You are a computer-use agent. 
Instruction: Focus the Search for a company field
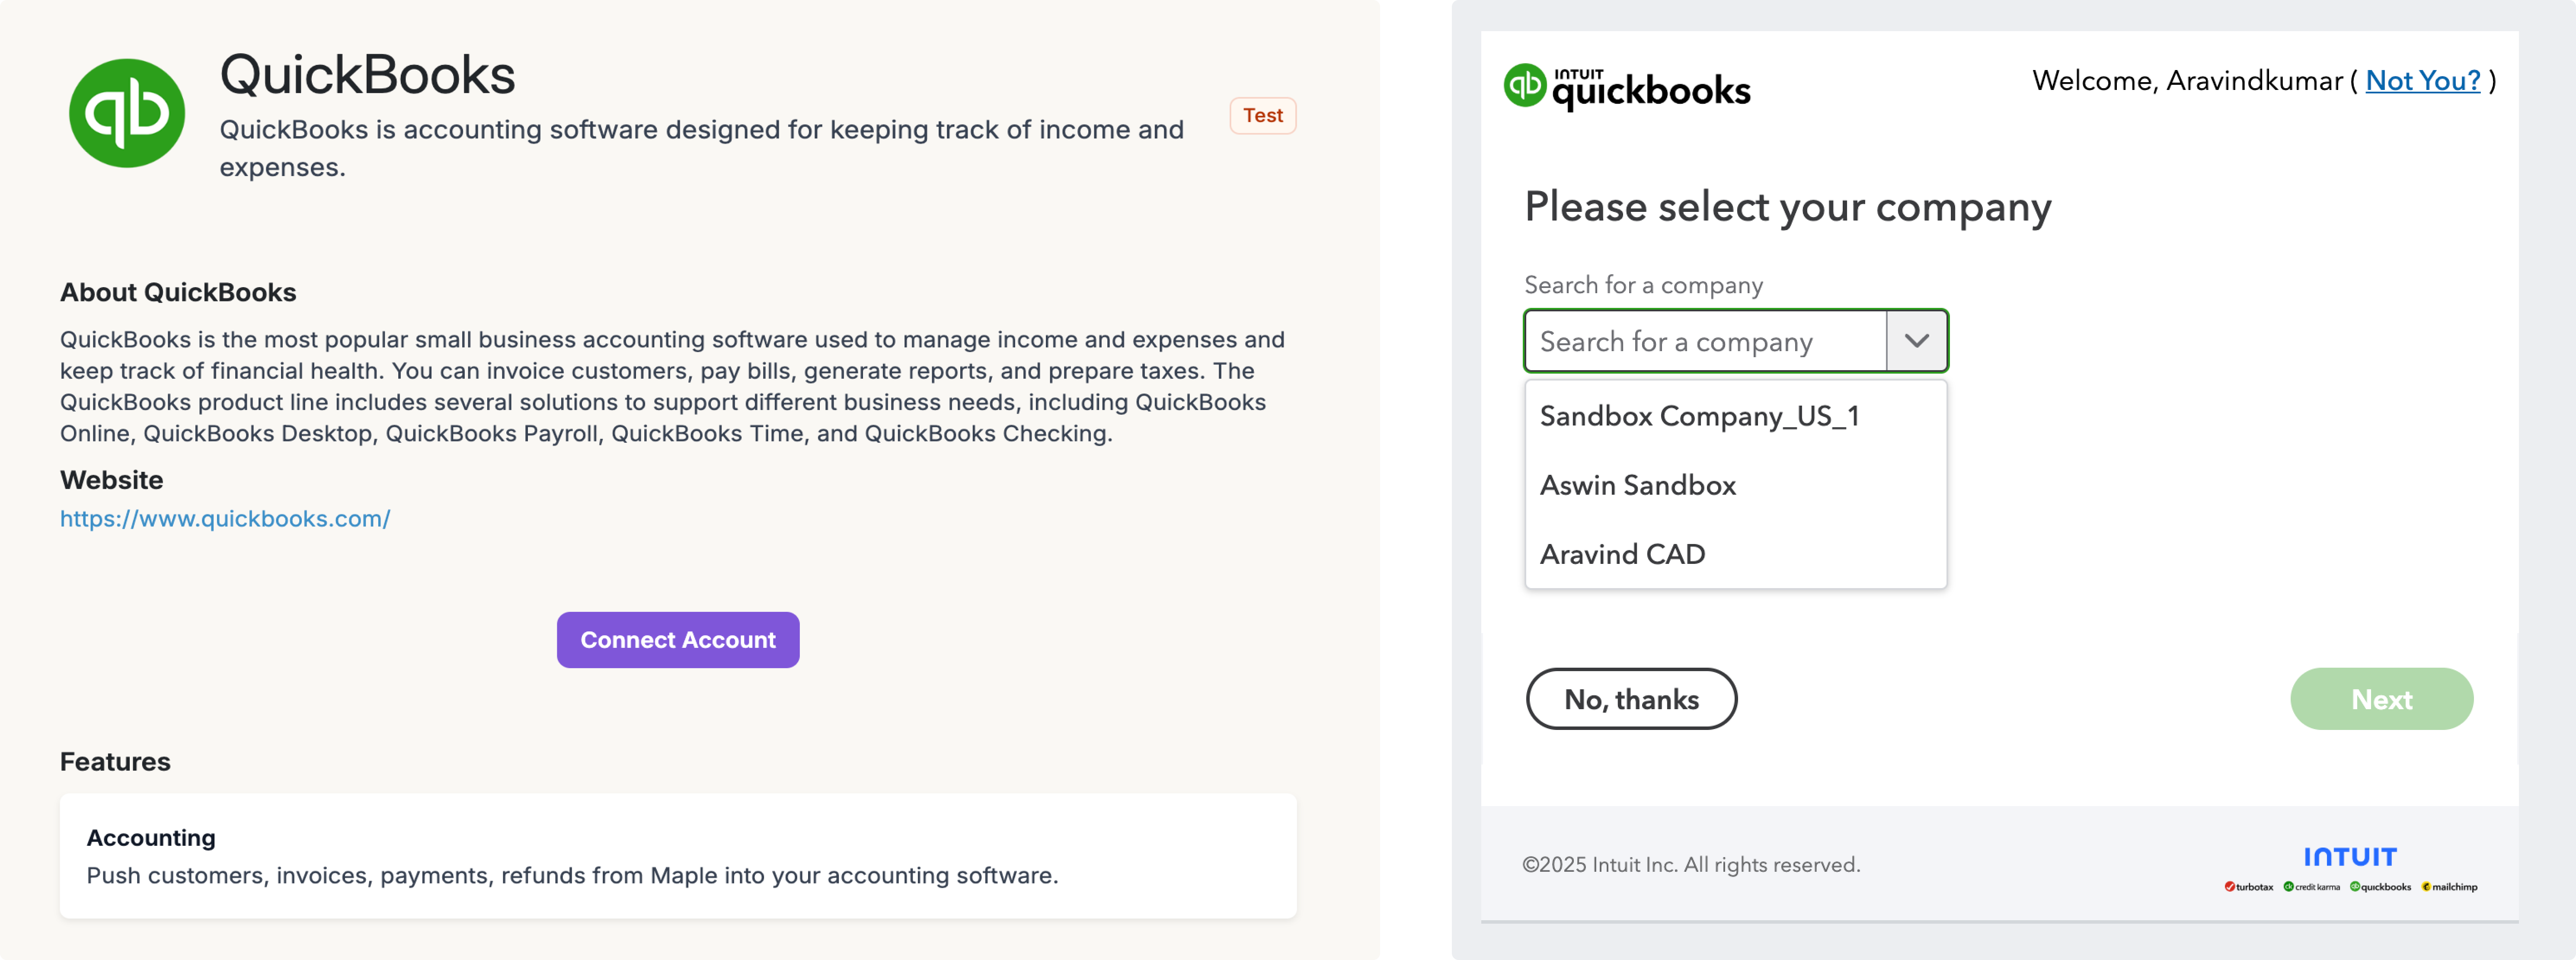click(1704, 341)
